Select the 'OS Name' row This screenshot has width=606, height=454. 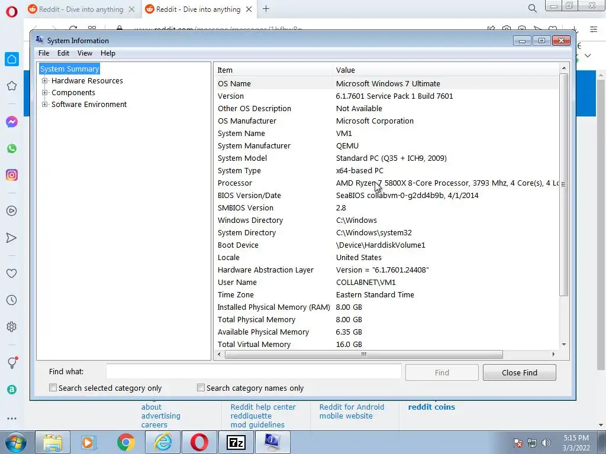click(x=386, y=83)
